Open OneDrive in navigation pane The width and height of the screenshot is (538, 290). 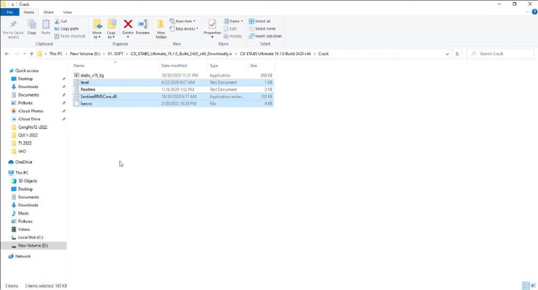(x=23, y=162)
